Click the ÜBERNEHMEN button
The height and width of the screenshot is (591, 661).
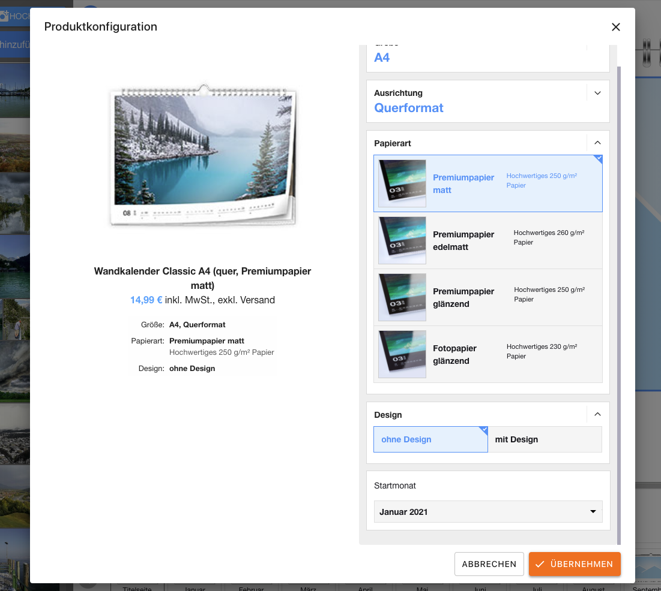(x=575, y=564)
